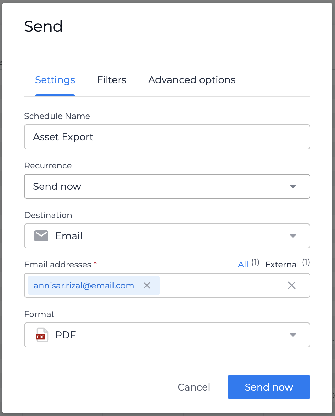
Task: Switch to the Filters tab
Action: [112, 80]
